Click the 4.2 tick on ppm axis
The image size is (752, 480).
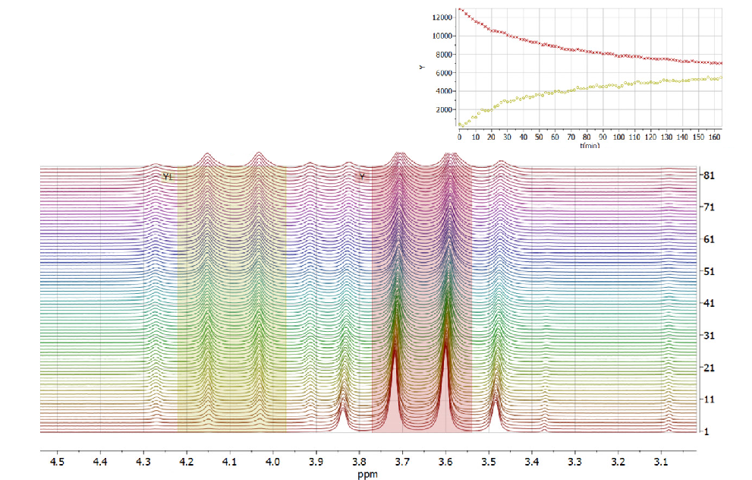point(186,462)
